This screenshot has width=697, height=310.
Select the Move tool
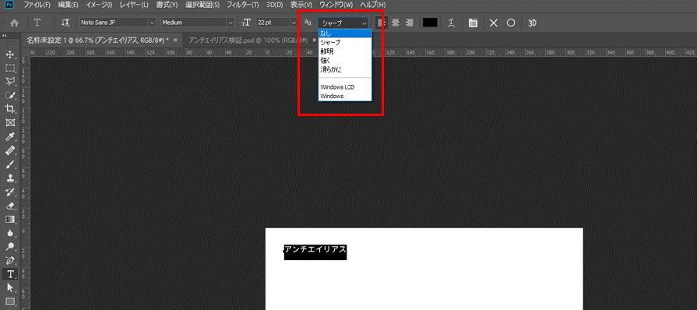(10, 55)
